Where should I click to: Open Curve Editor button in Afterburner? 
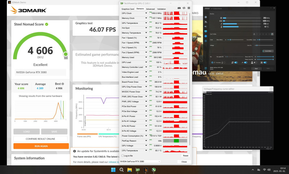point(268,51)
